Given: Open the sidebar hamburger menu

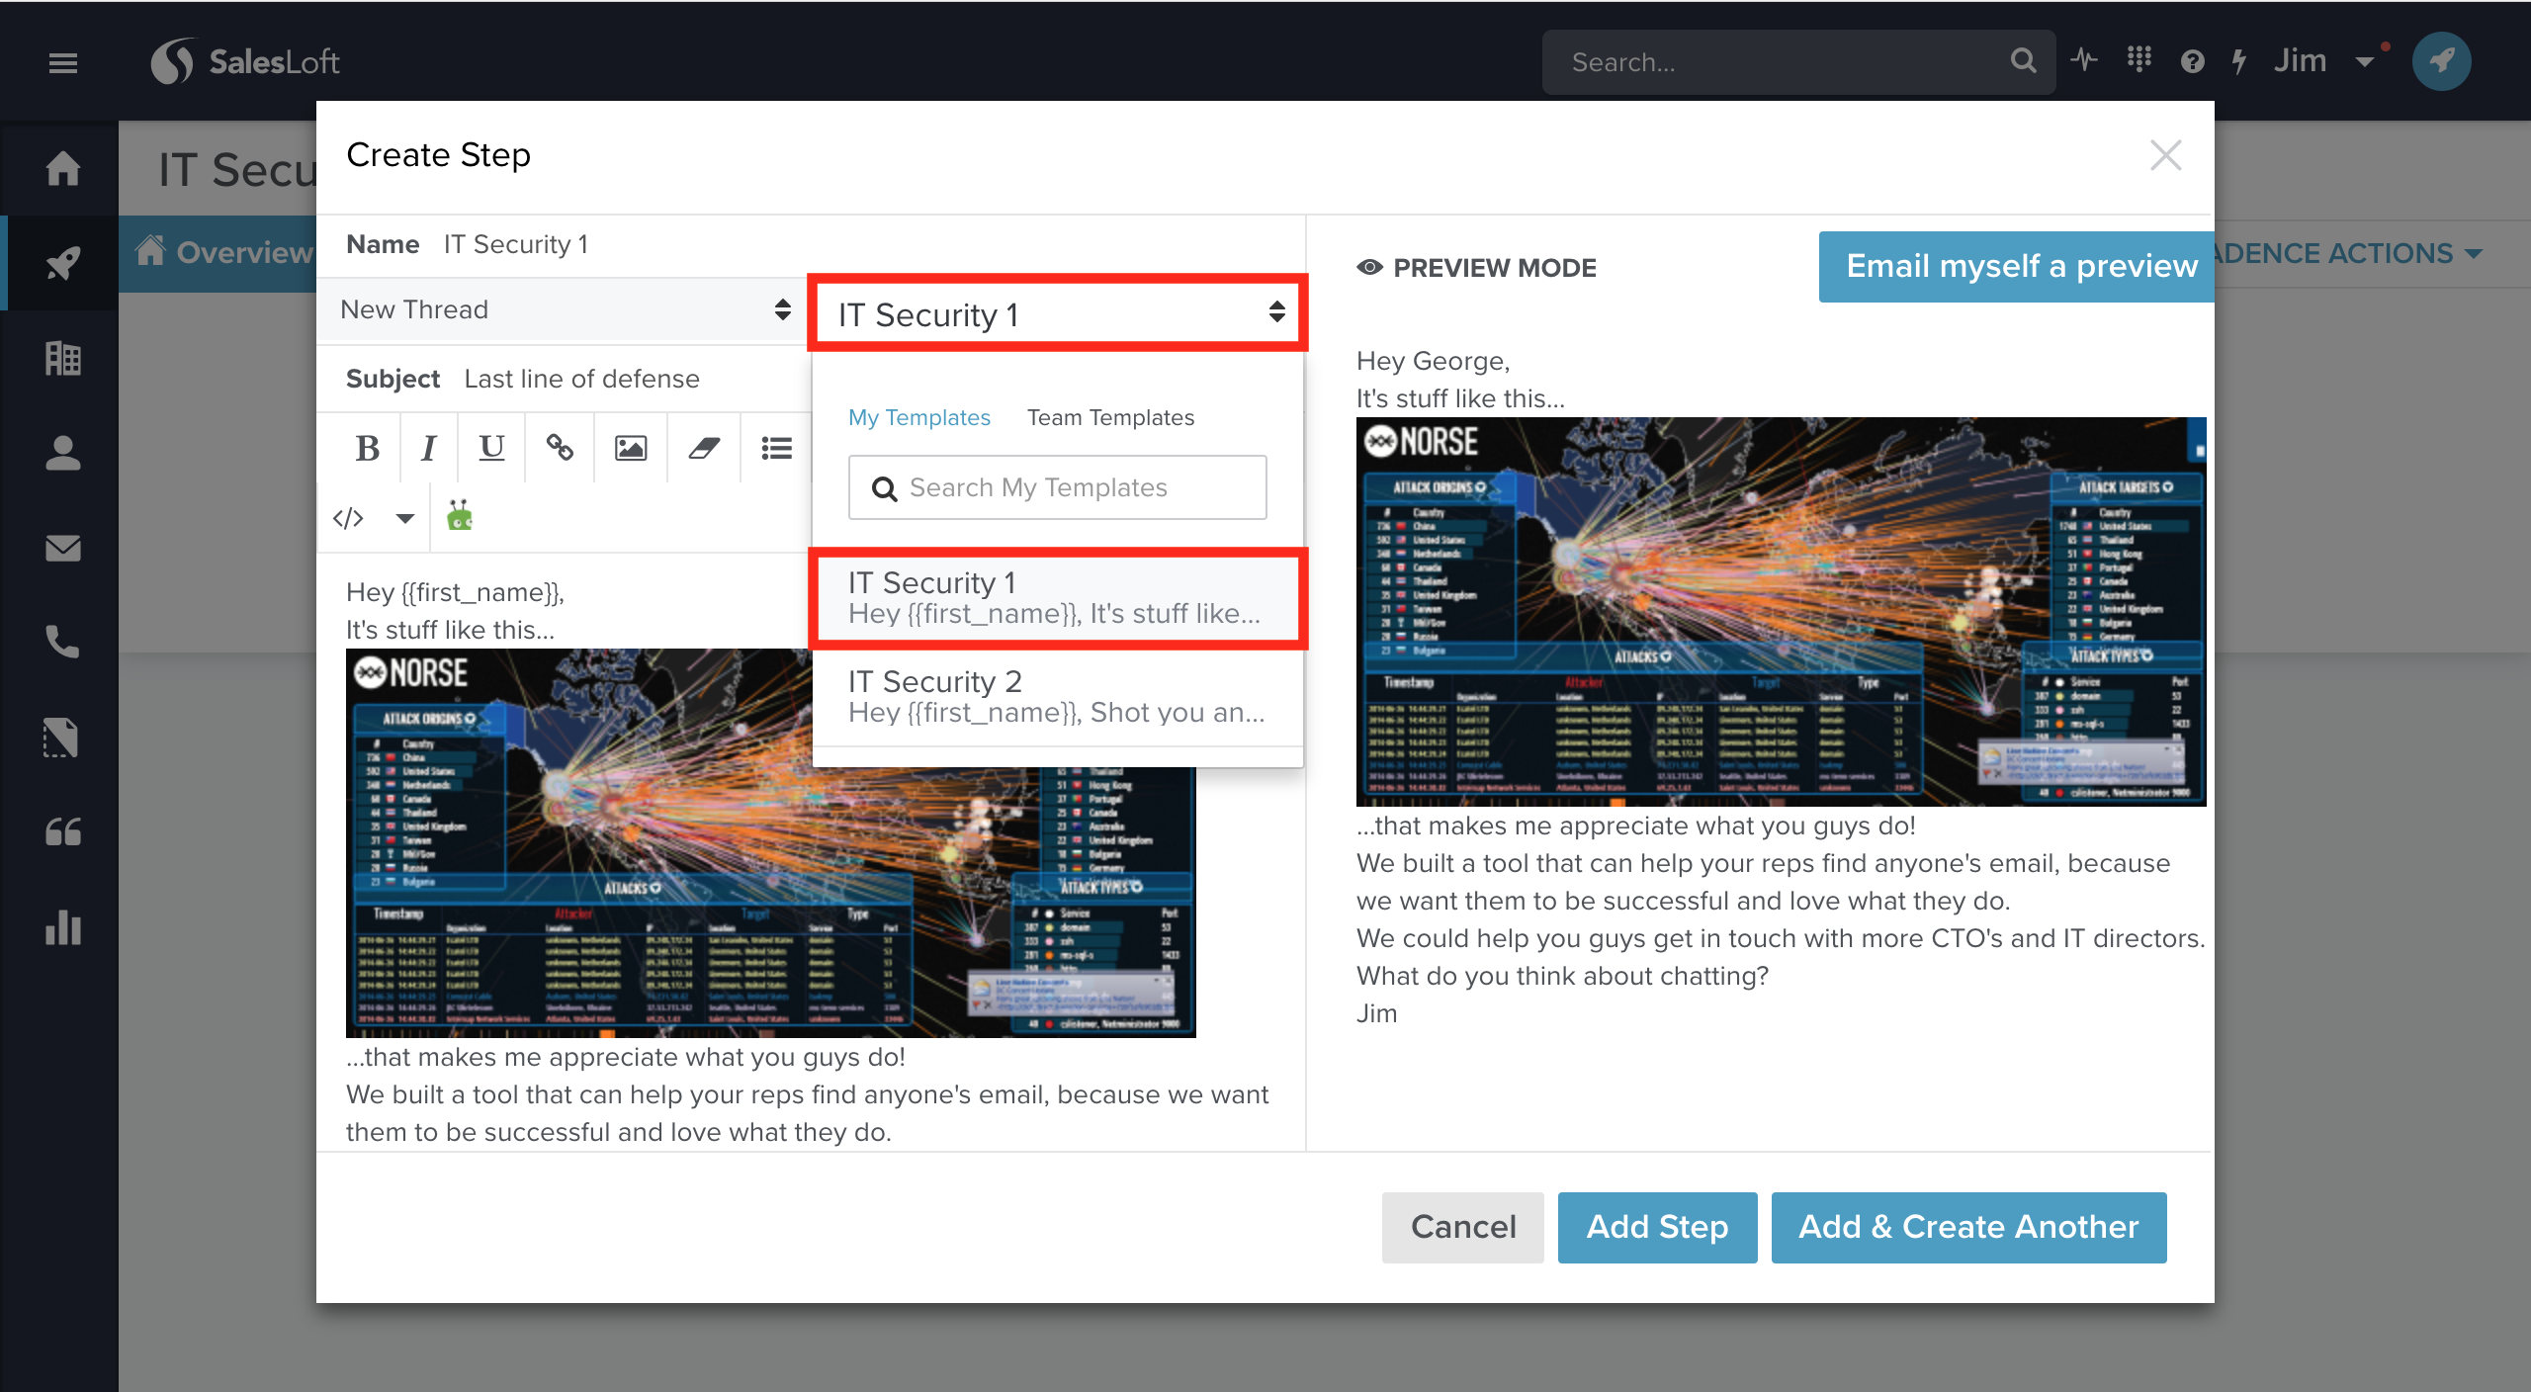Looking at the screenshot, I should point(63,63).
